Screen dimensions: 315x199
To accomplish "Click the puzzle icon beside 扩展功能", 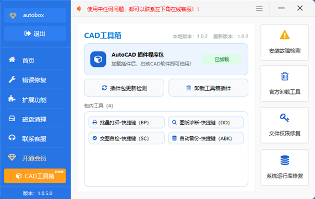I will tap(12, 99).
